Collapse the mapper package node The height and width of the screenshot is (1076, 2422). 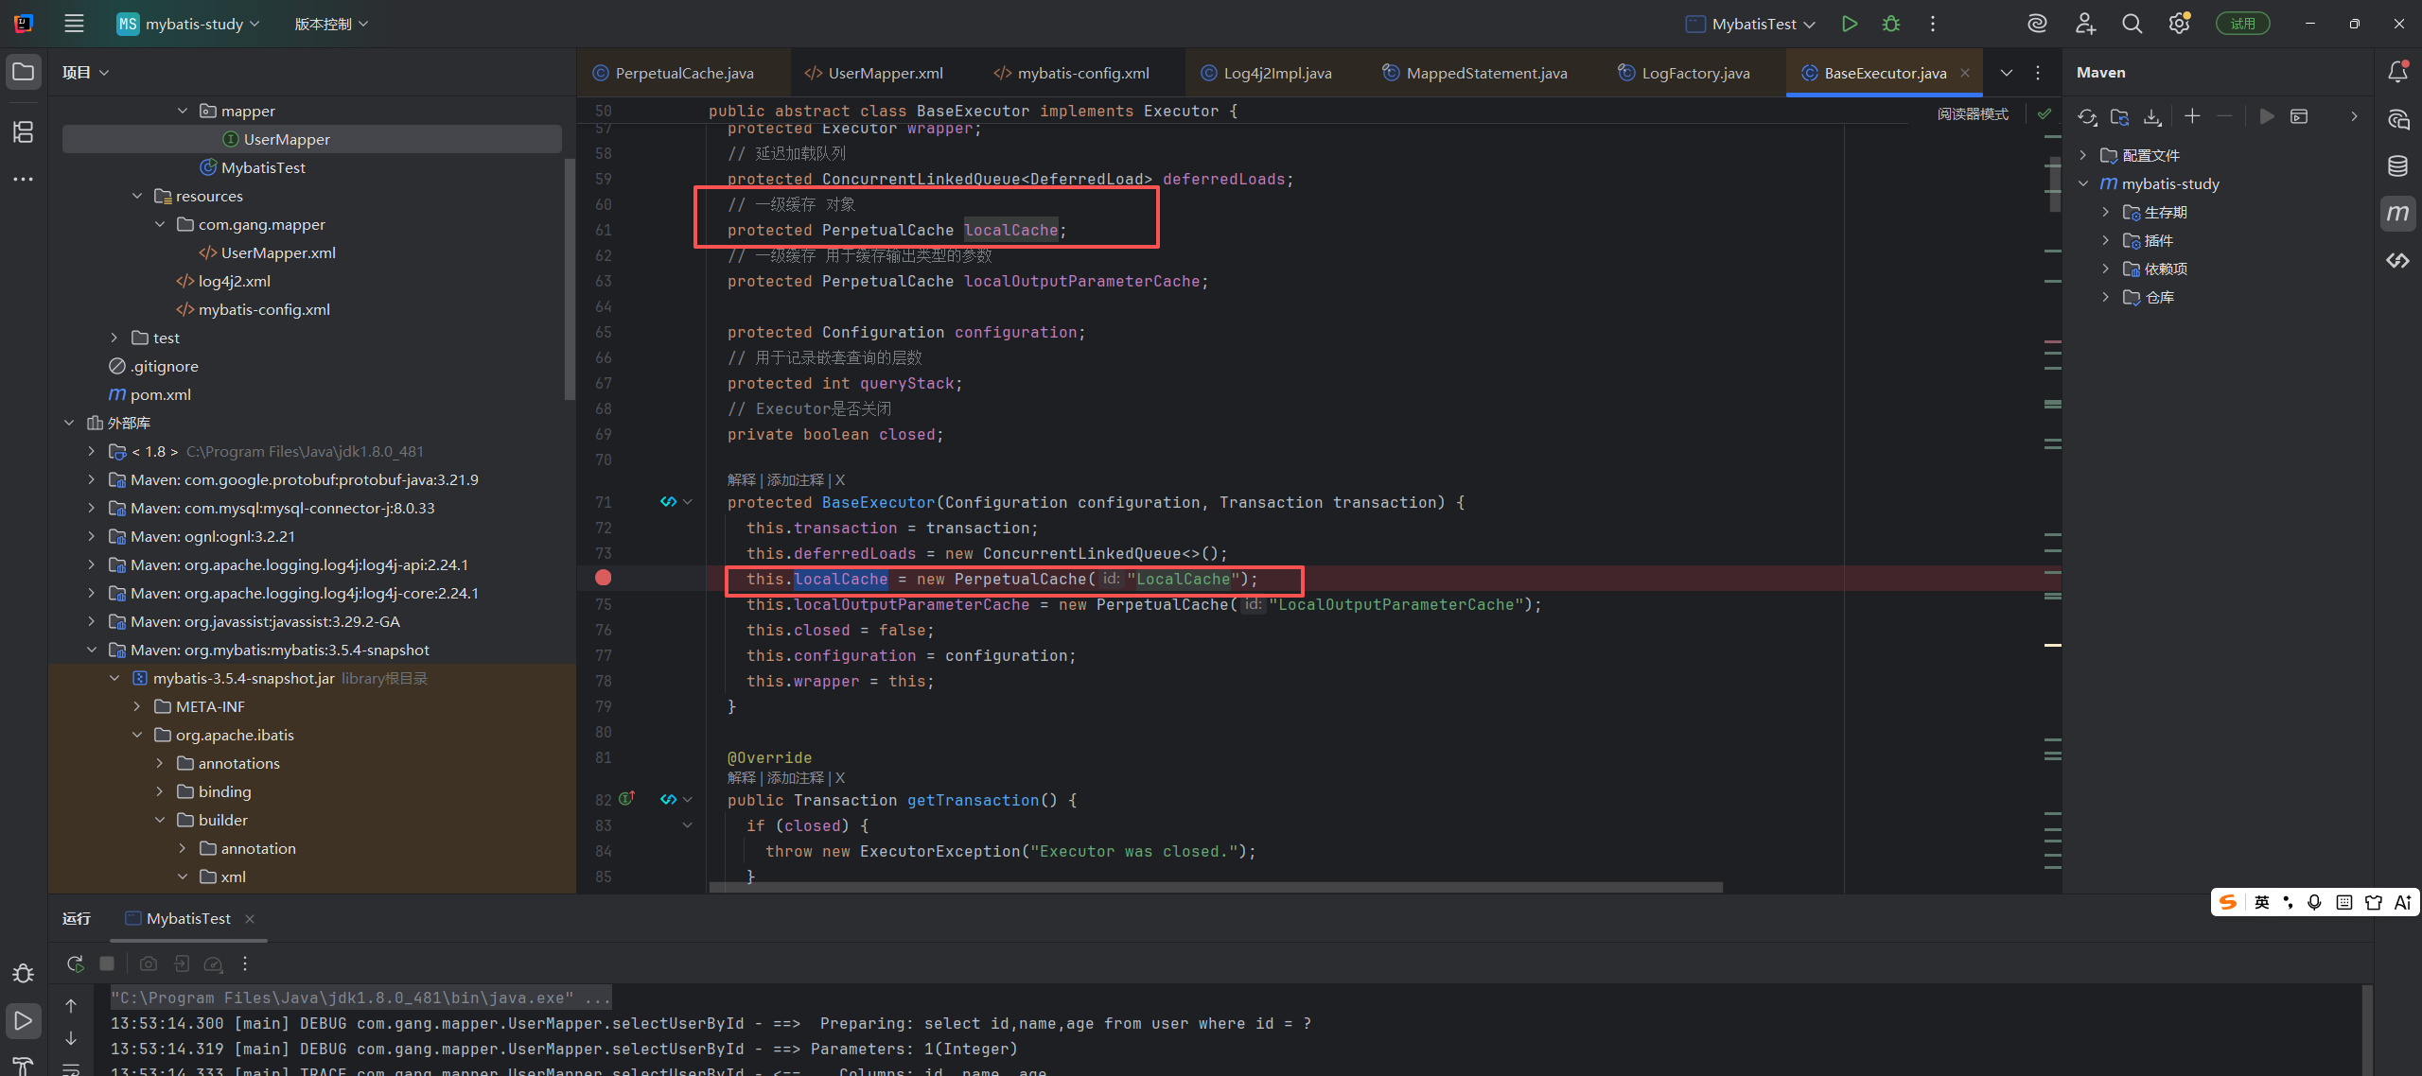[183, 111]
